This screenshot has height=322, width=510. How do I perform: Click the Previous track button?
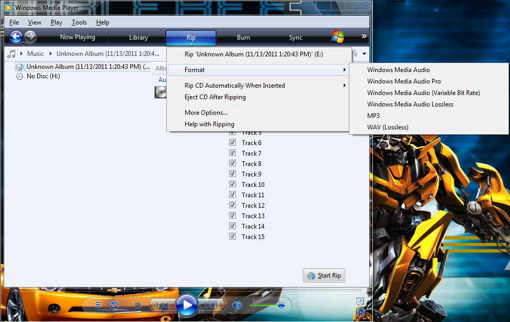tap(162, 305)
